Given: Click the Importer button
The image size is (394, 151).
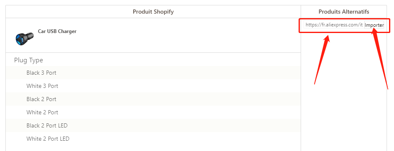Looking at the screenshot, I should pyautogui.click(x=374, y=25).
